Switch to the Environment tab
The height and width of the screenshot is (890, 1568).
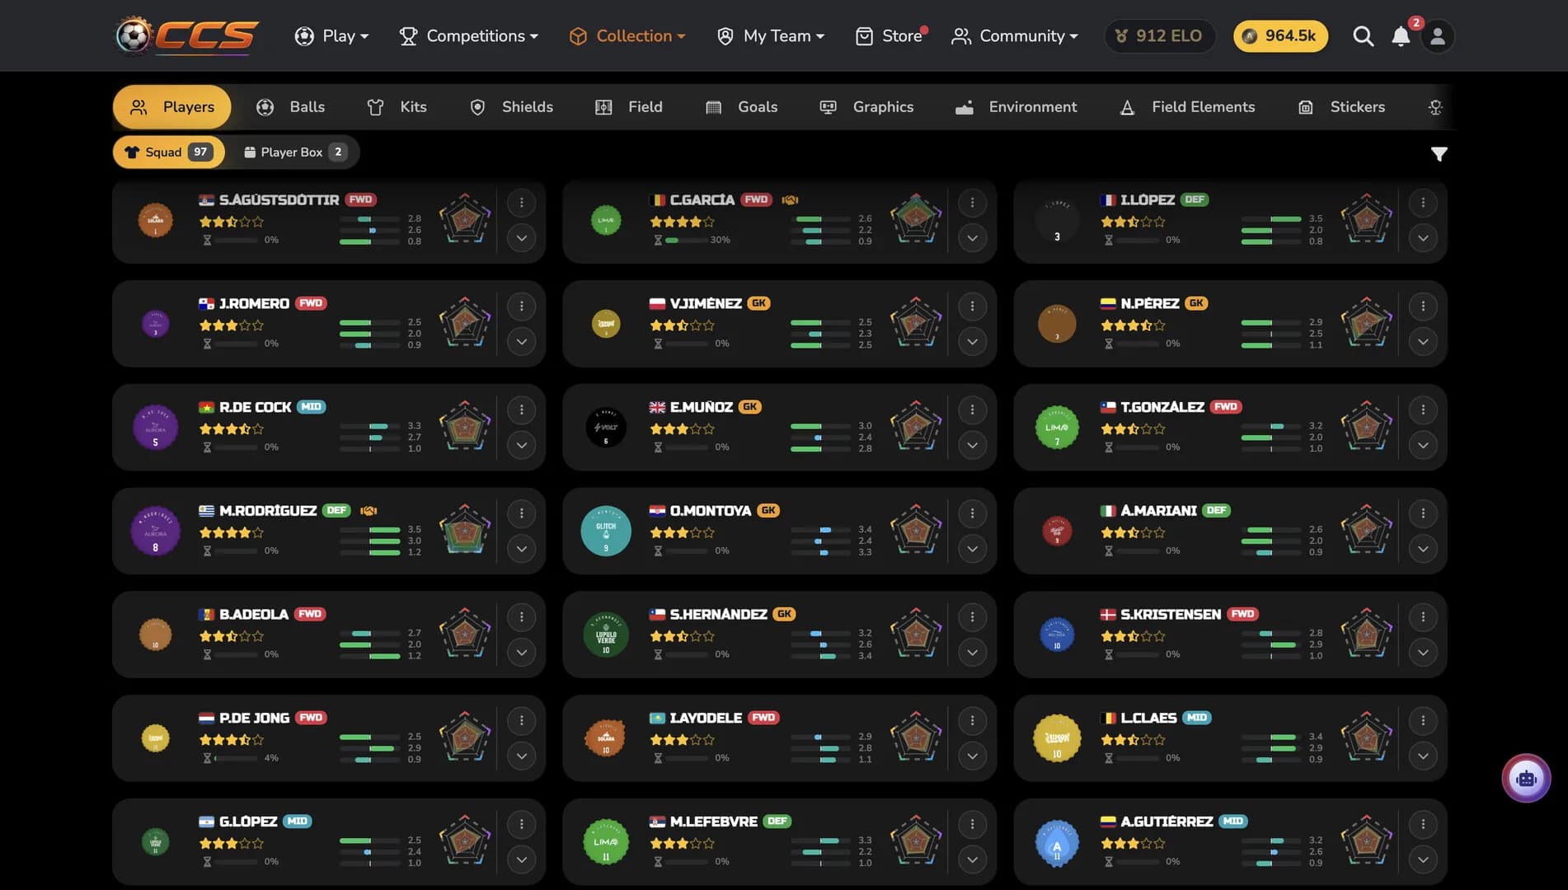tap(1016, 107)
